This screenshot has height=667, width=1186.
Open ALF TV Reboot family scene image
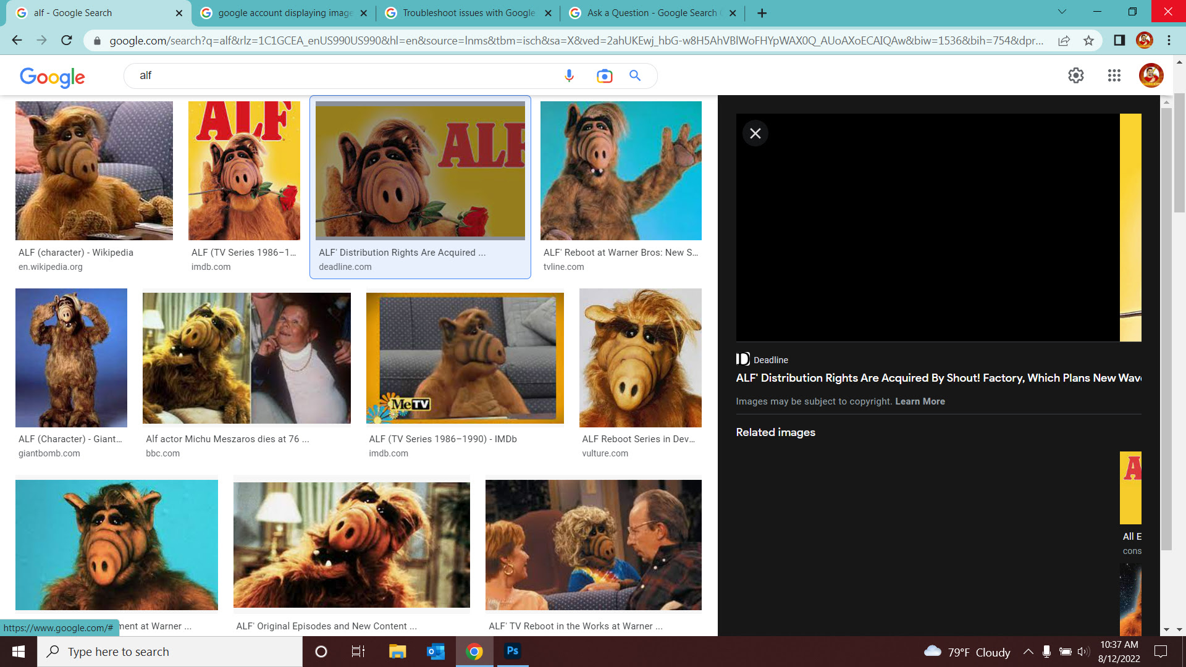click(593, 545)
